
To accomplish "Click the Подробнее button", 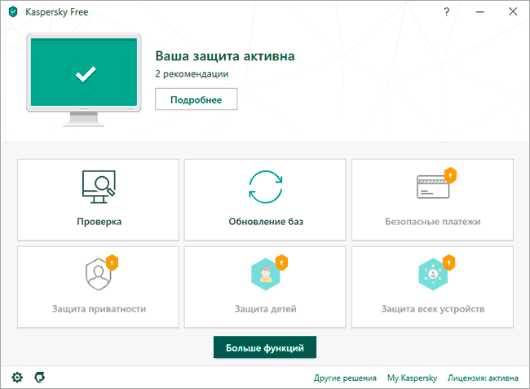I will coord(196,99).
